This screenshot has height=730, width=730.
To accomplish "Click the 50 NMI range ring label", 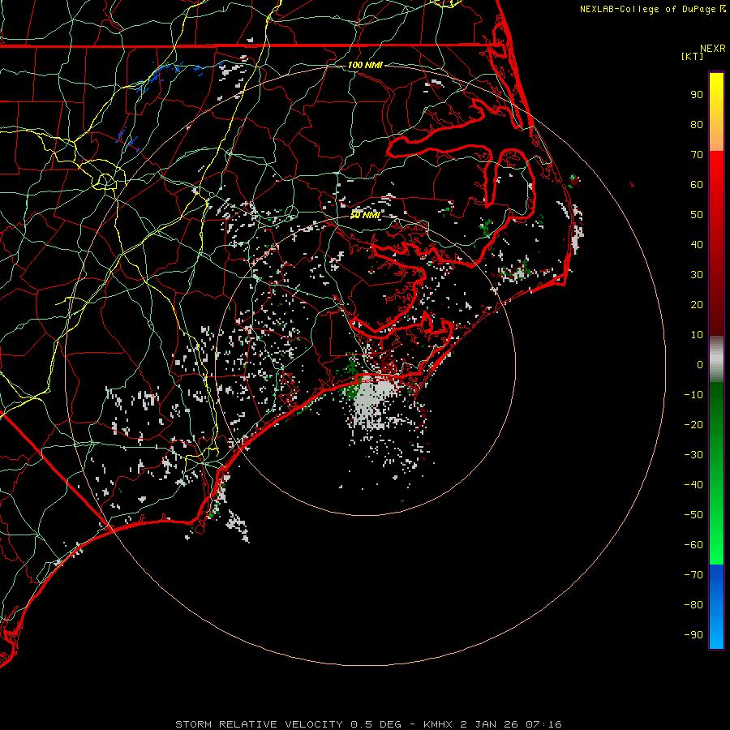I will pos(365,215).
